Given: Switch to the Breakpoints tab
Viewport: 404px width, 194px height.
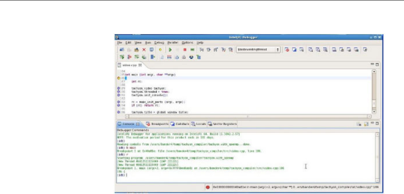Looking at the screenshot, I should point(157,124).
